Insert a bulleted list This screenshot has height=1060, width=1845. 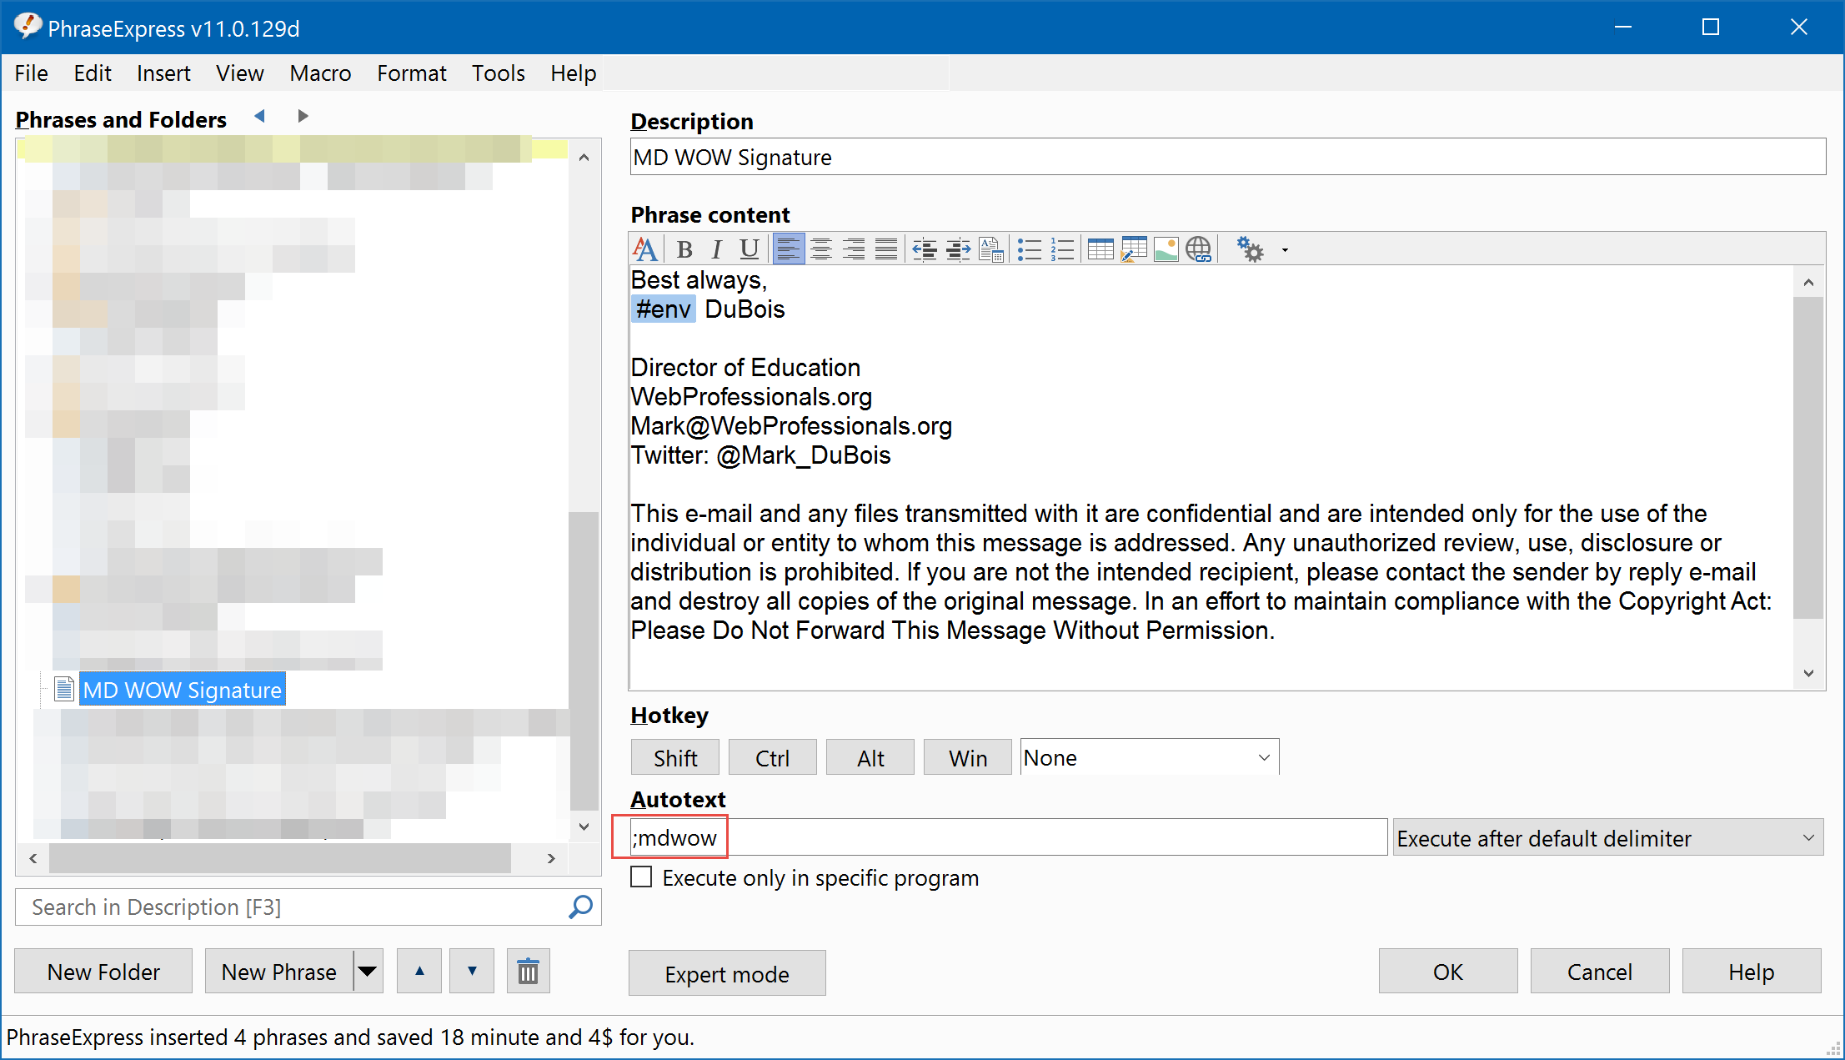tap(1030, 249)
